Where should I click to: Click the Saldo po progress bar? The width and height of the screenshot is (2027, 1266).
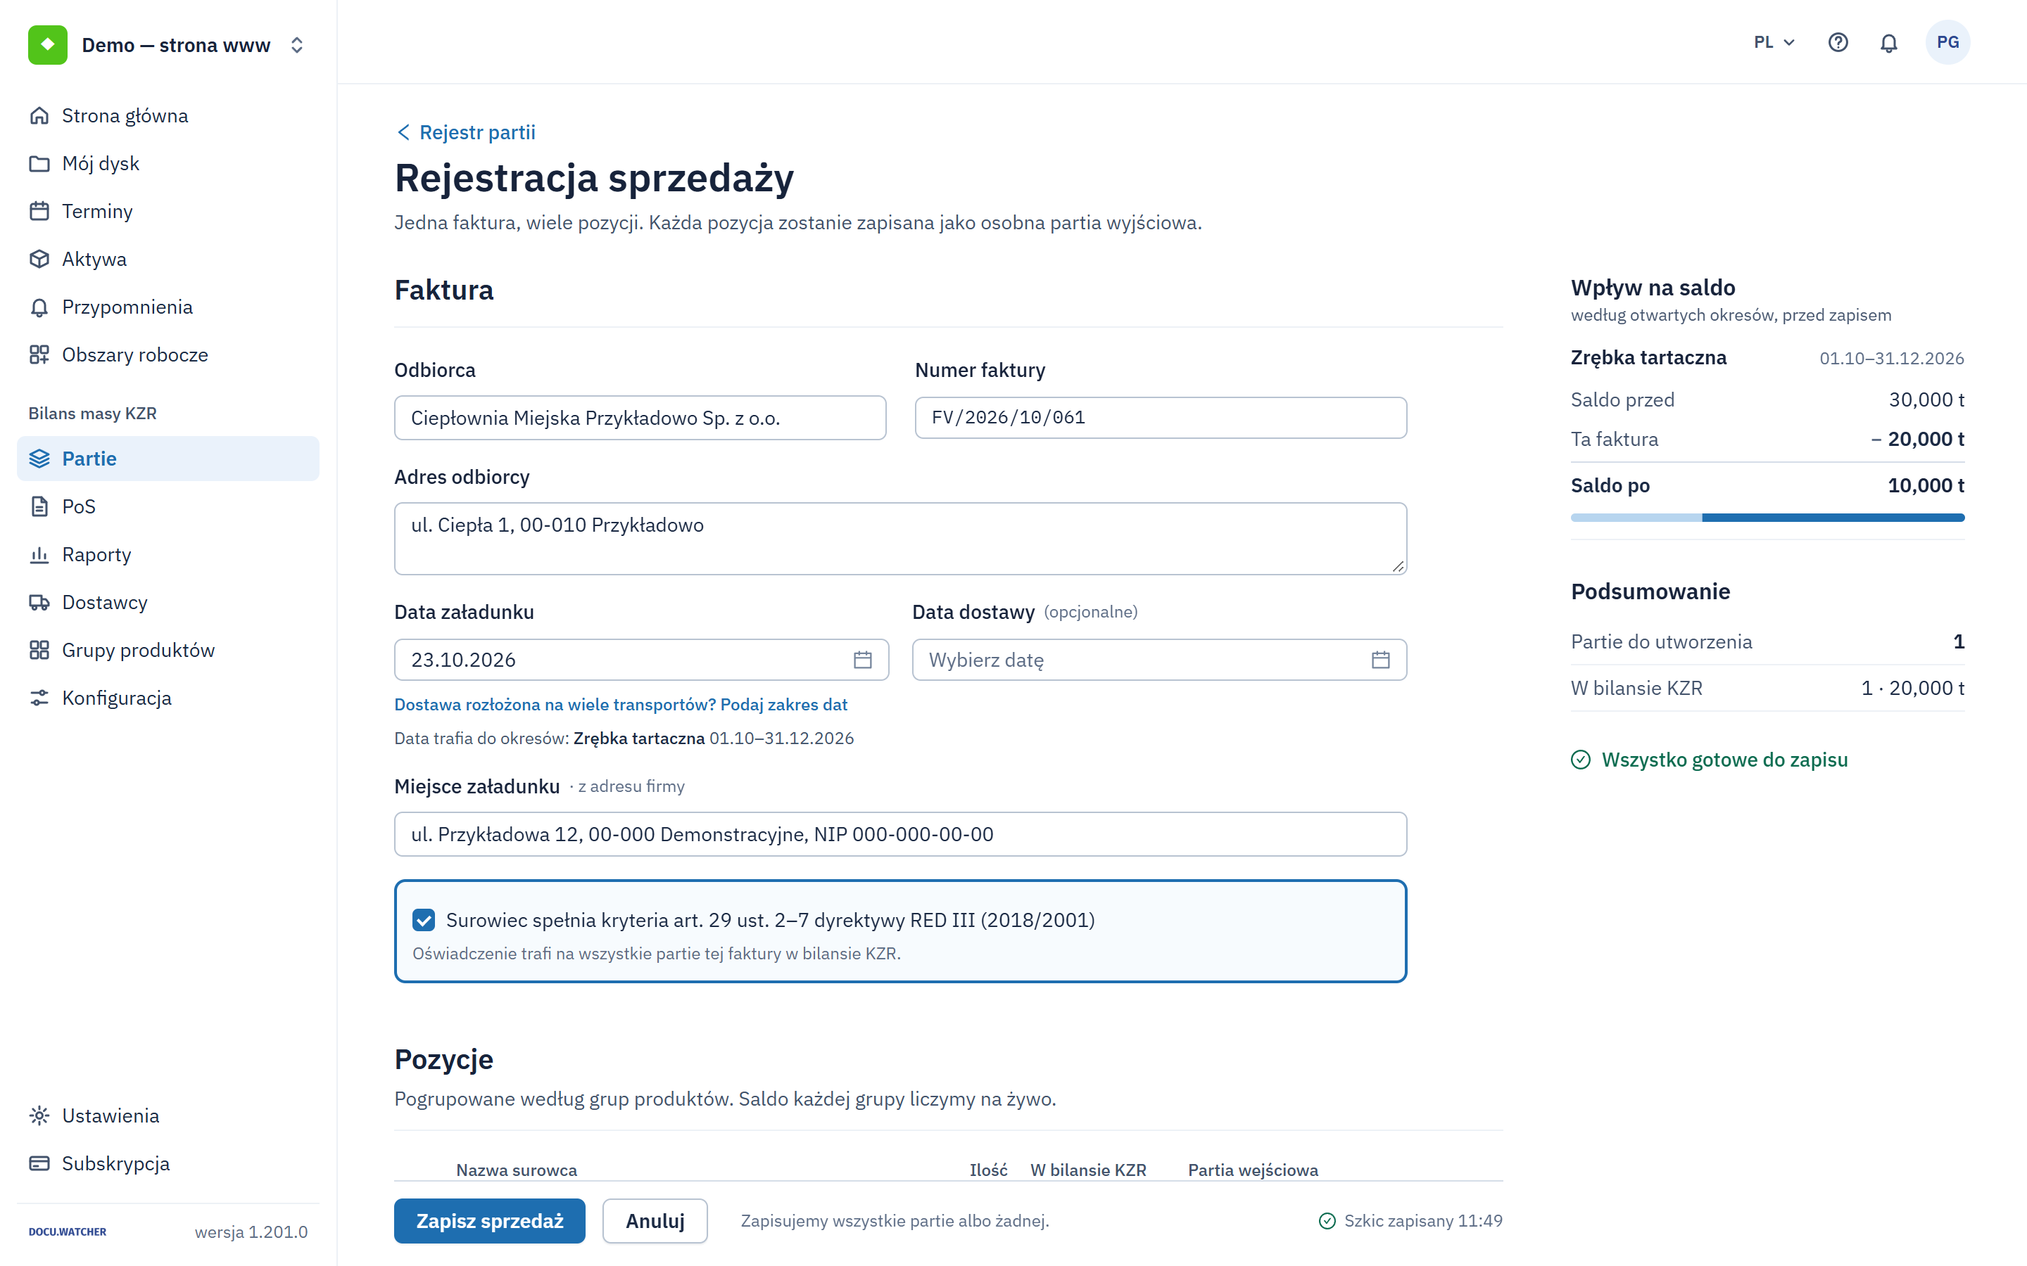(x=1767, y=518)
